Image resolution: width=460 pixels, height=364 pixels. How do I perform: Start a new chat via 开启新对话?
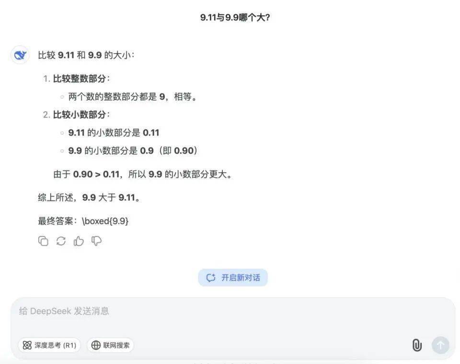coord(233,277)
